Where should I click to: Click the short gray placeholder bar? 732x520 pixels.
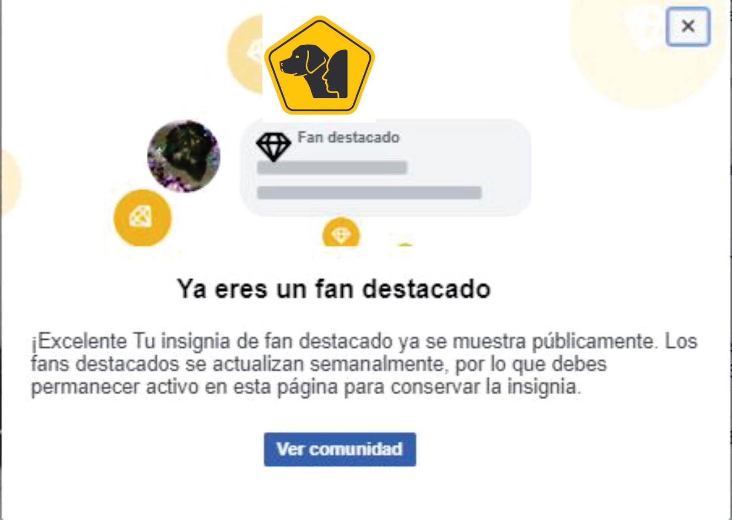(332, 168)
